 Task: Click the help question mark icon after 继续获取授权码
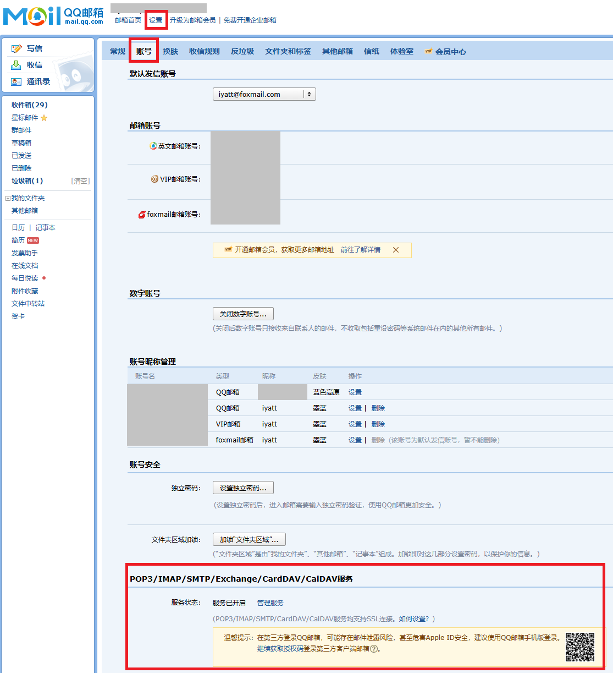click(x=374, y=649)
